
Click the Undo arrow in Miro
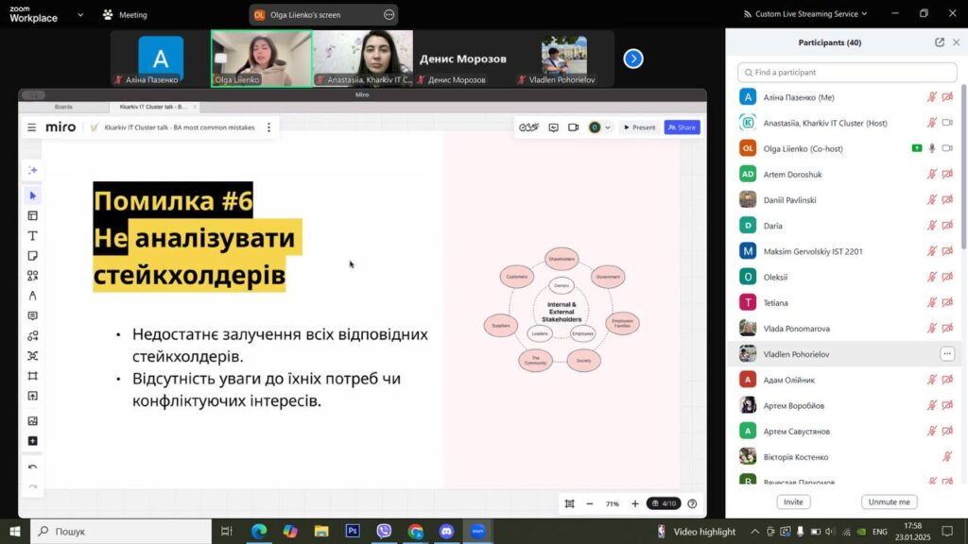pos(33,467)
